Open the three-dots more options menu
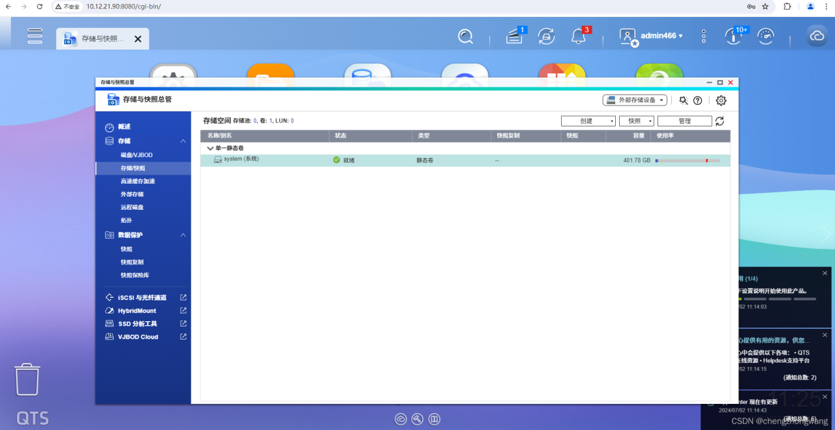The image size is (835, 430). pos(703,36)
